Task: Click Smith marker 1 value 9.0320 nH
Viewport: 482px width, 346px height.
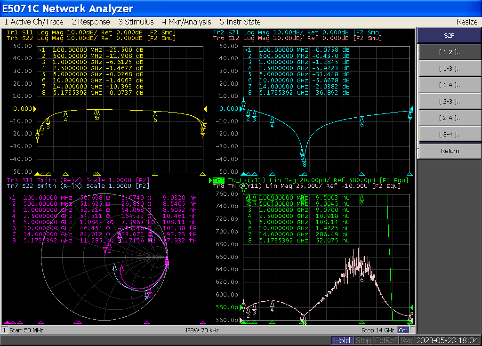Action: point(180,198)
